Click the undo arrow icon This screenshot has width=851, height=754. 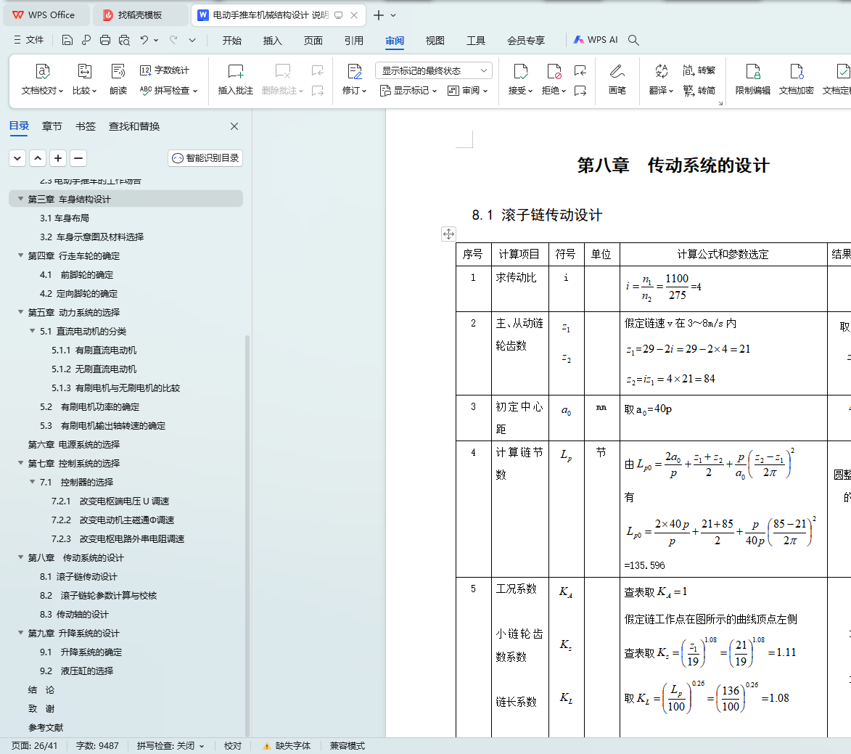[144, 40]
